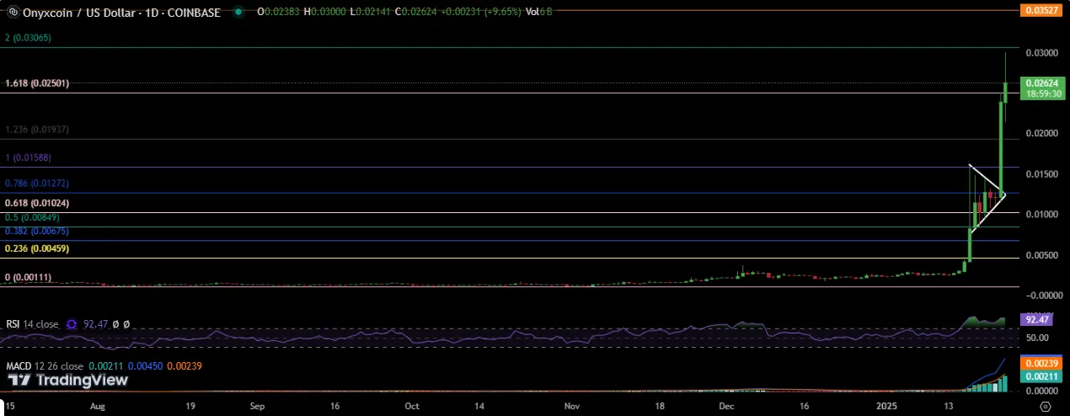
Task: Click the MACD legend value 0.00239 in orange
Action: coord(186,365)
